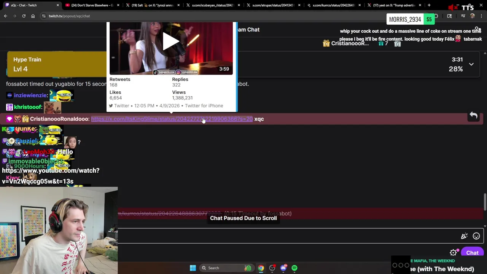Viewport: 487px width, 274px height.
Task: Click the fossabot timeout kurrco link message
Action: tap(205, 213)
